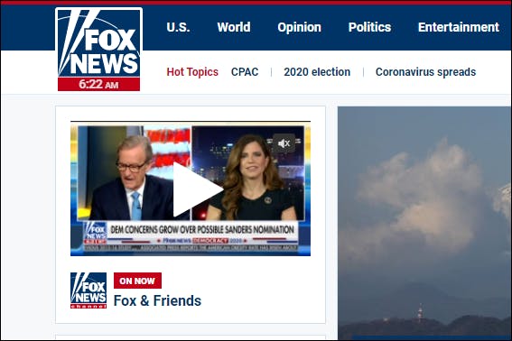Open the World navigation section
Image resolution: width=512 pixels, height=341 pixels.
coord(234,27)
